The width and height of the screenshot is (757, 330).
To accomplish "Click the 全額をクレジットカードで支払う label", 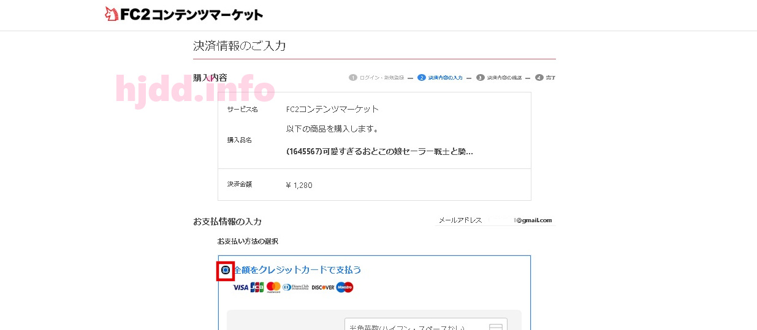I will point(297,270).
